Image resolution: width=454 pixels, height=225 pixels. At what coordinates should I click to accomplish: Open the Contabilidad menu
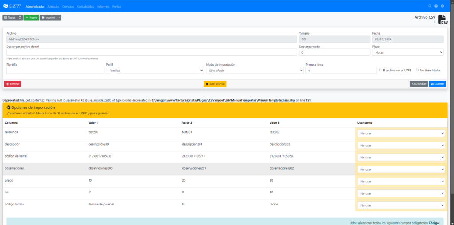pos(85,7)
